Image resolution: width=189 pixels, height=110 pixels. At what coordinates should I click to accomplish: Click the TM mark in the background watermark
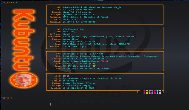click(x=126, y=88)
